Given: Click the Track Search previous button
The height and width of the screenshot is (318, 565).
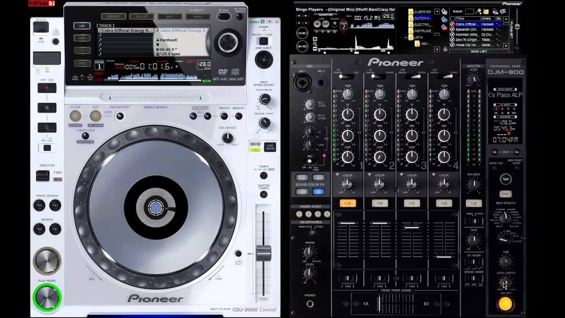Looking at the screenshot, I should pyautogui.click(x=39, y=205).
